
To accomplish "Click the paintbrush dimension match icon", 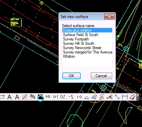I will (110, 97).
